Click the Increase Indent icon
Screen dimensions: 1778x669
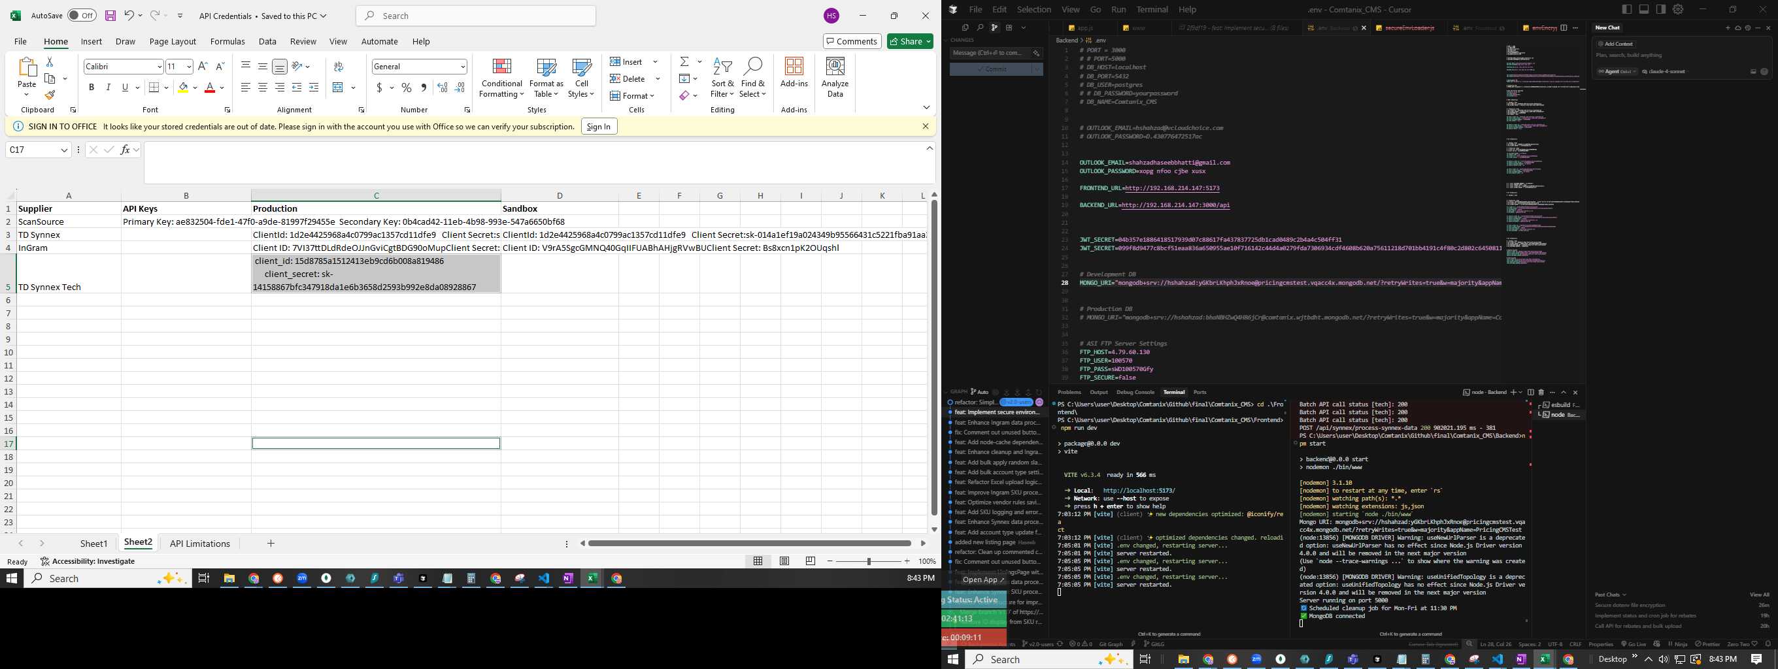[x=313, y=88]
